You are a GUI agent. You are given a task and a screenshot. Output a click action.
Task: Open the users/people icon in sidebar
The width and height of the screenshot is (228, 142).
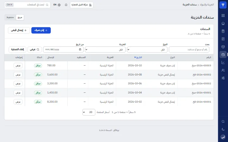pyautogui.click(x=223, y=70)
